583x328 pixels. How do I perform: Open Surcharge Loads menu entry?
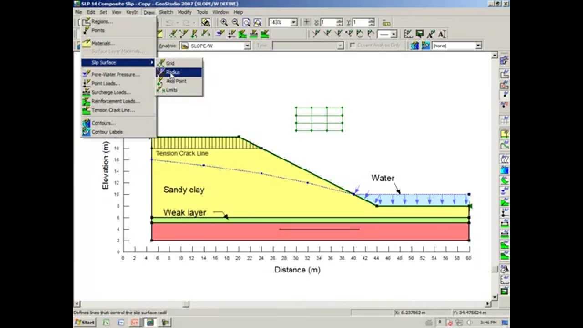click(118, 92)
